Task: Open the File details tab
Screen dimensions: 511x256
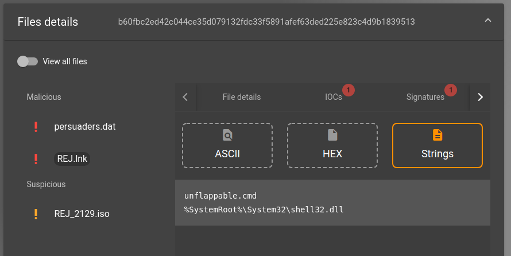Action: (x=242, y=97)
